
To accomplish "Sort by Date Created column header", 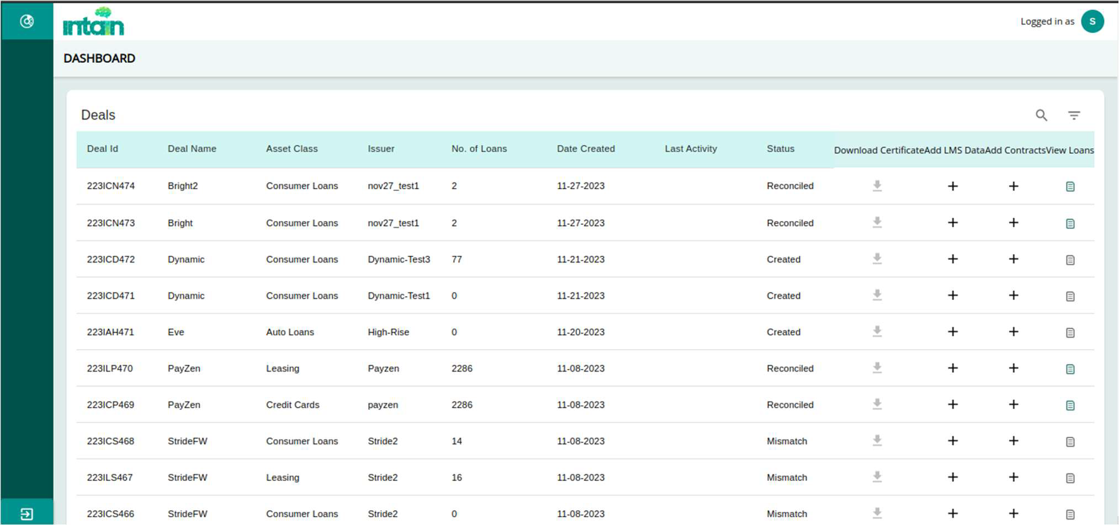I will [x=585, y=149].
